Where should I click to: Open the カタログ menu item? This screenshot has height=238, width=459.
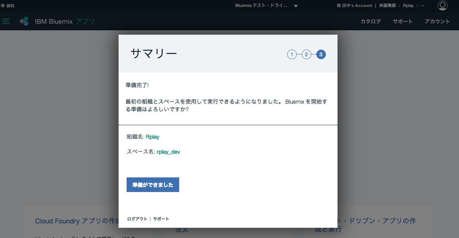[370, 21]
